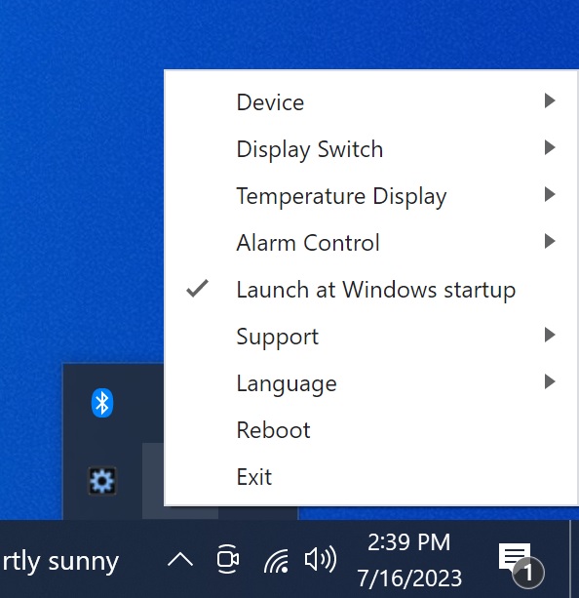Click the Meet Now camera icon
The height and width of the screenshot is (598, 579).
tap(228, 560)
